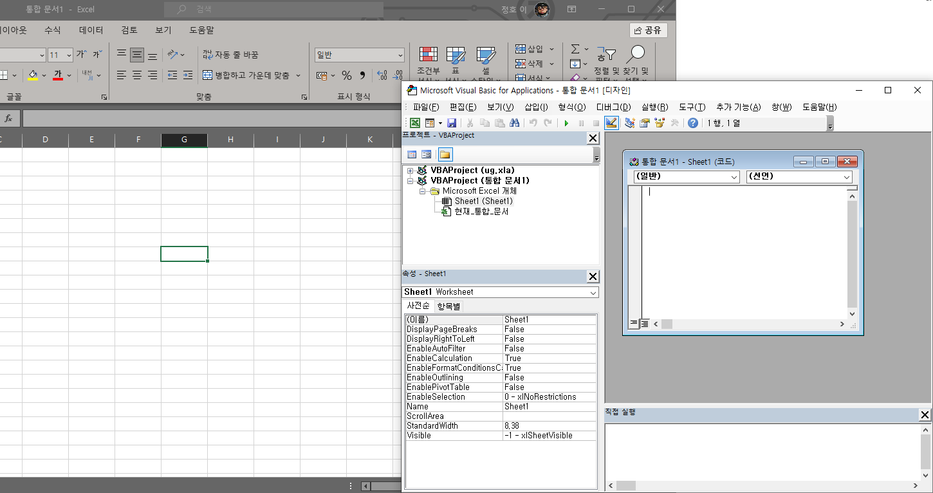Save the workbook with the VBA floppy disk icon

click(452, 123)
